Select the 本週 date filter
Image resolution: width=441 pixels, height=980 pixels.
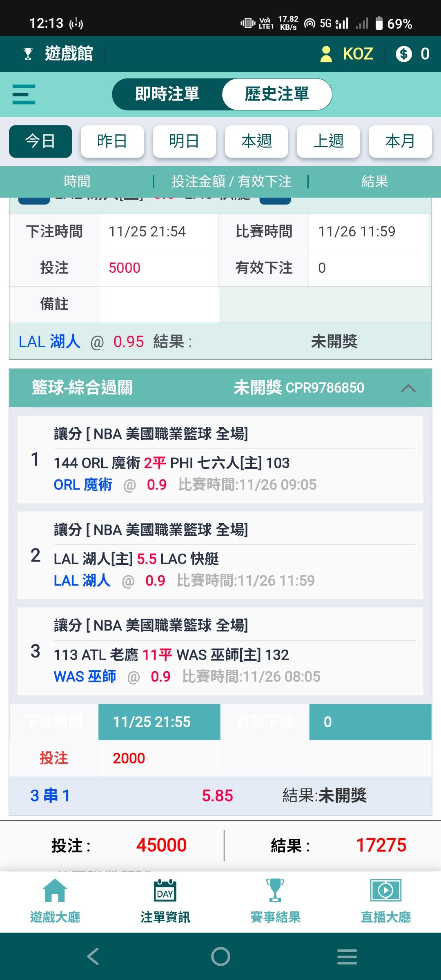pyautogui.click(x=256, y=141)
